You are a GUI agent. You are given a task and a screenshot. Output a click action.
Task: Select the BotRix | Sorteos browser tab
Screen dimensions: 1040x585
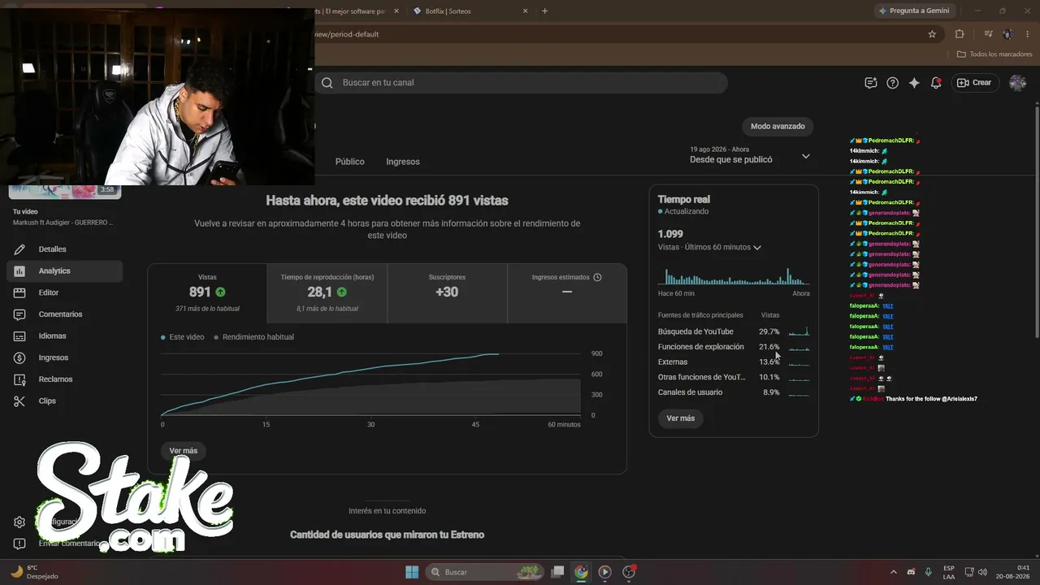pyautogui.click(x=470, y=11)
